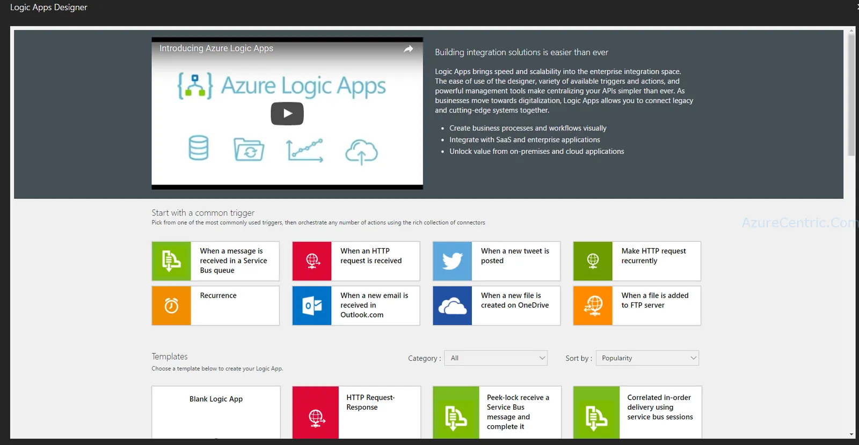The width and height of the screenshot is (859, 445).
Task: Share the video using the arrow icon
Action: click(409, 49)
